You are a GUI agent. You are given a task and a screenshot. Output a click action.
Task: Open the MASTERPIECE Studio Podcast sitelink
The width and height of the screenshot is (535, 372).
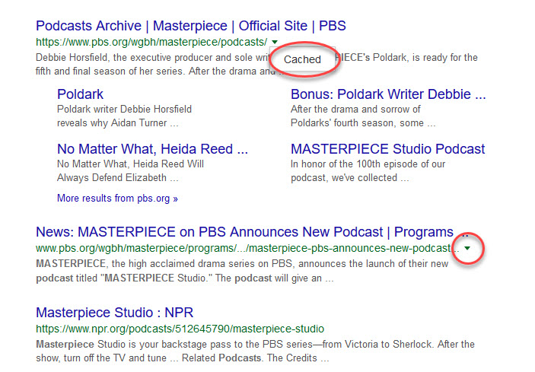387,149
